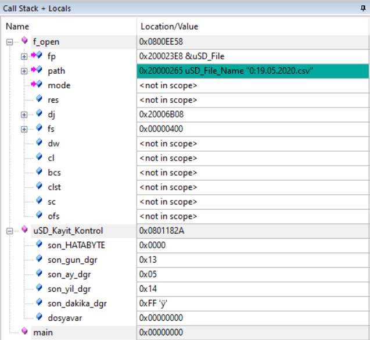Click the son_ay_dgr variable icon
Viewport: 370px width, 340px height.
39,273
